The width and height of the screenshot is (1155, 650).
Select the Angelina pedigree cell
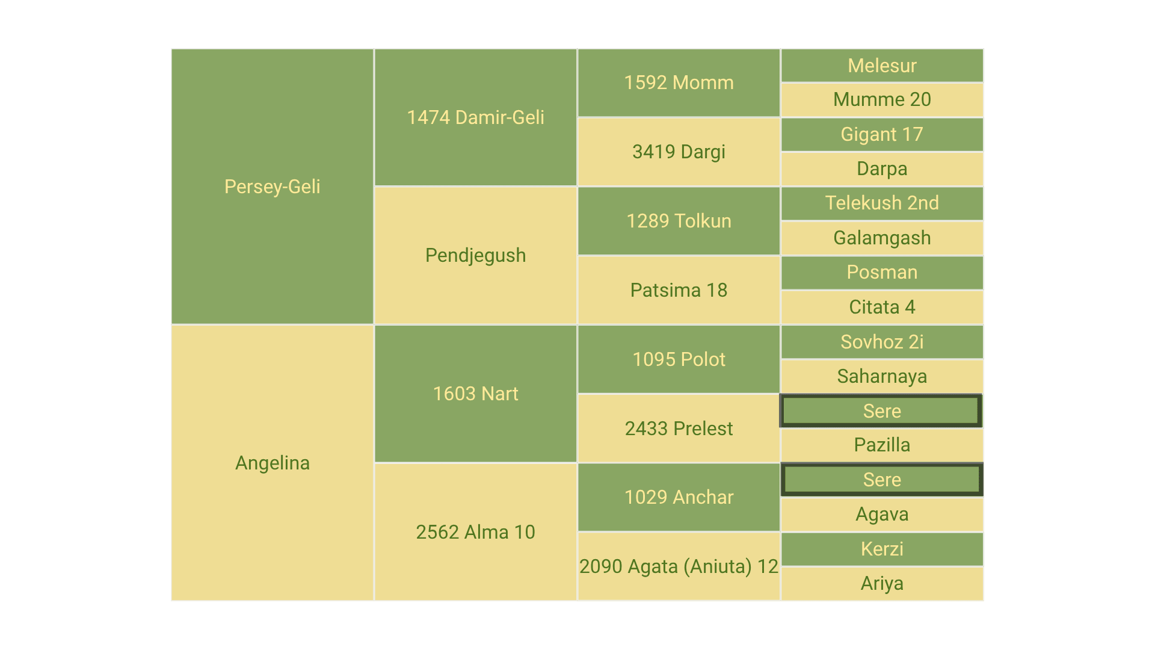click(273, 463)
